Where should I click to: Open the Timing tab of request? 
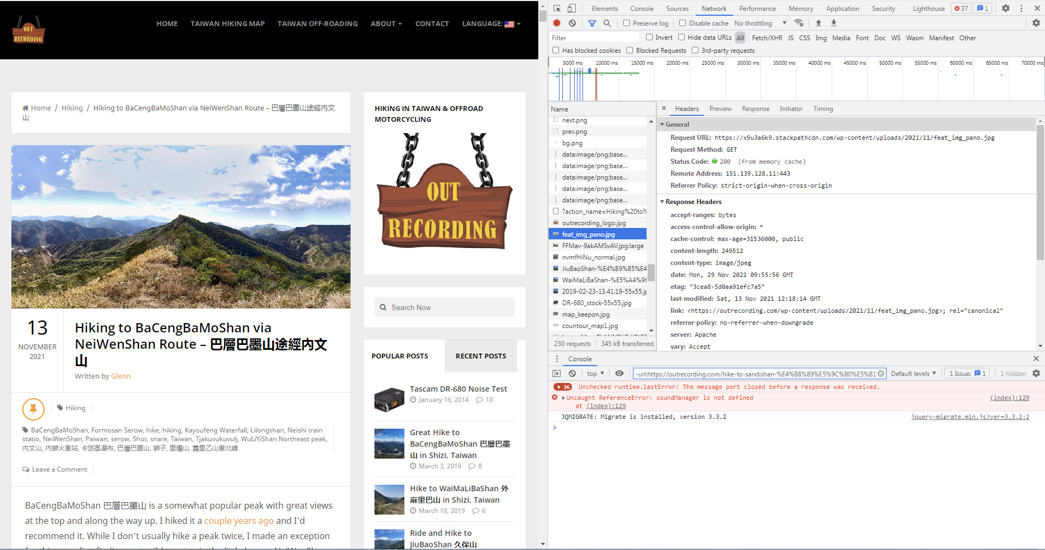click(823, 108)
